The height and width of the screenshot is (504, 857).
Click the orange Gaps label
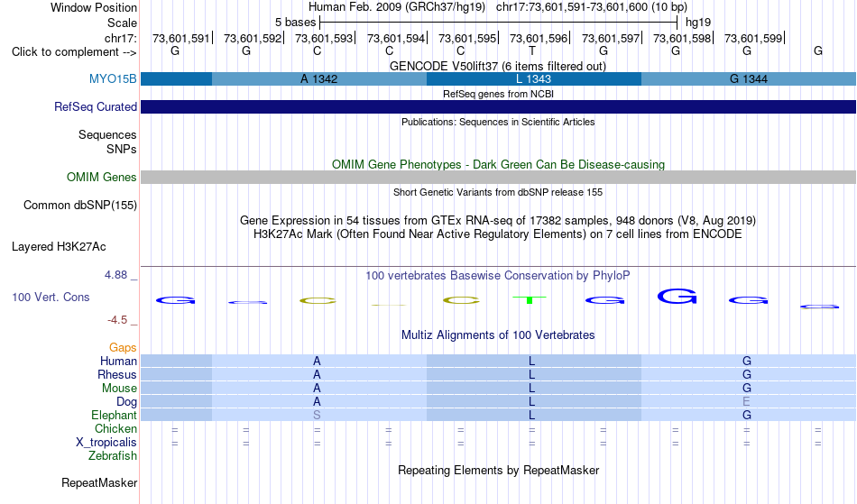(x=123, y=347)
